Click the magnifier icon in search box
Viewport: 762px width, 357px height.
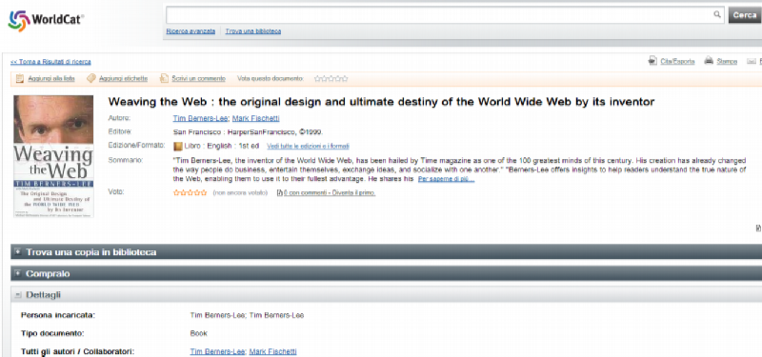(x=717, y=14)
